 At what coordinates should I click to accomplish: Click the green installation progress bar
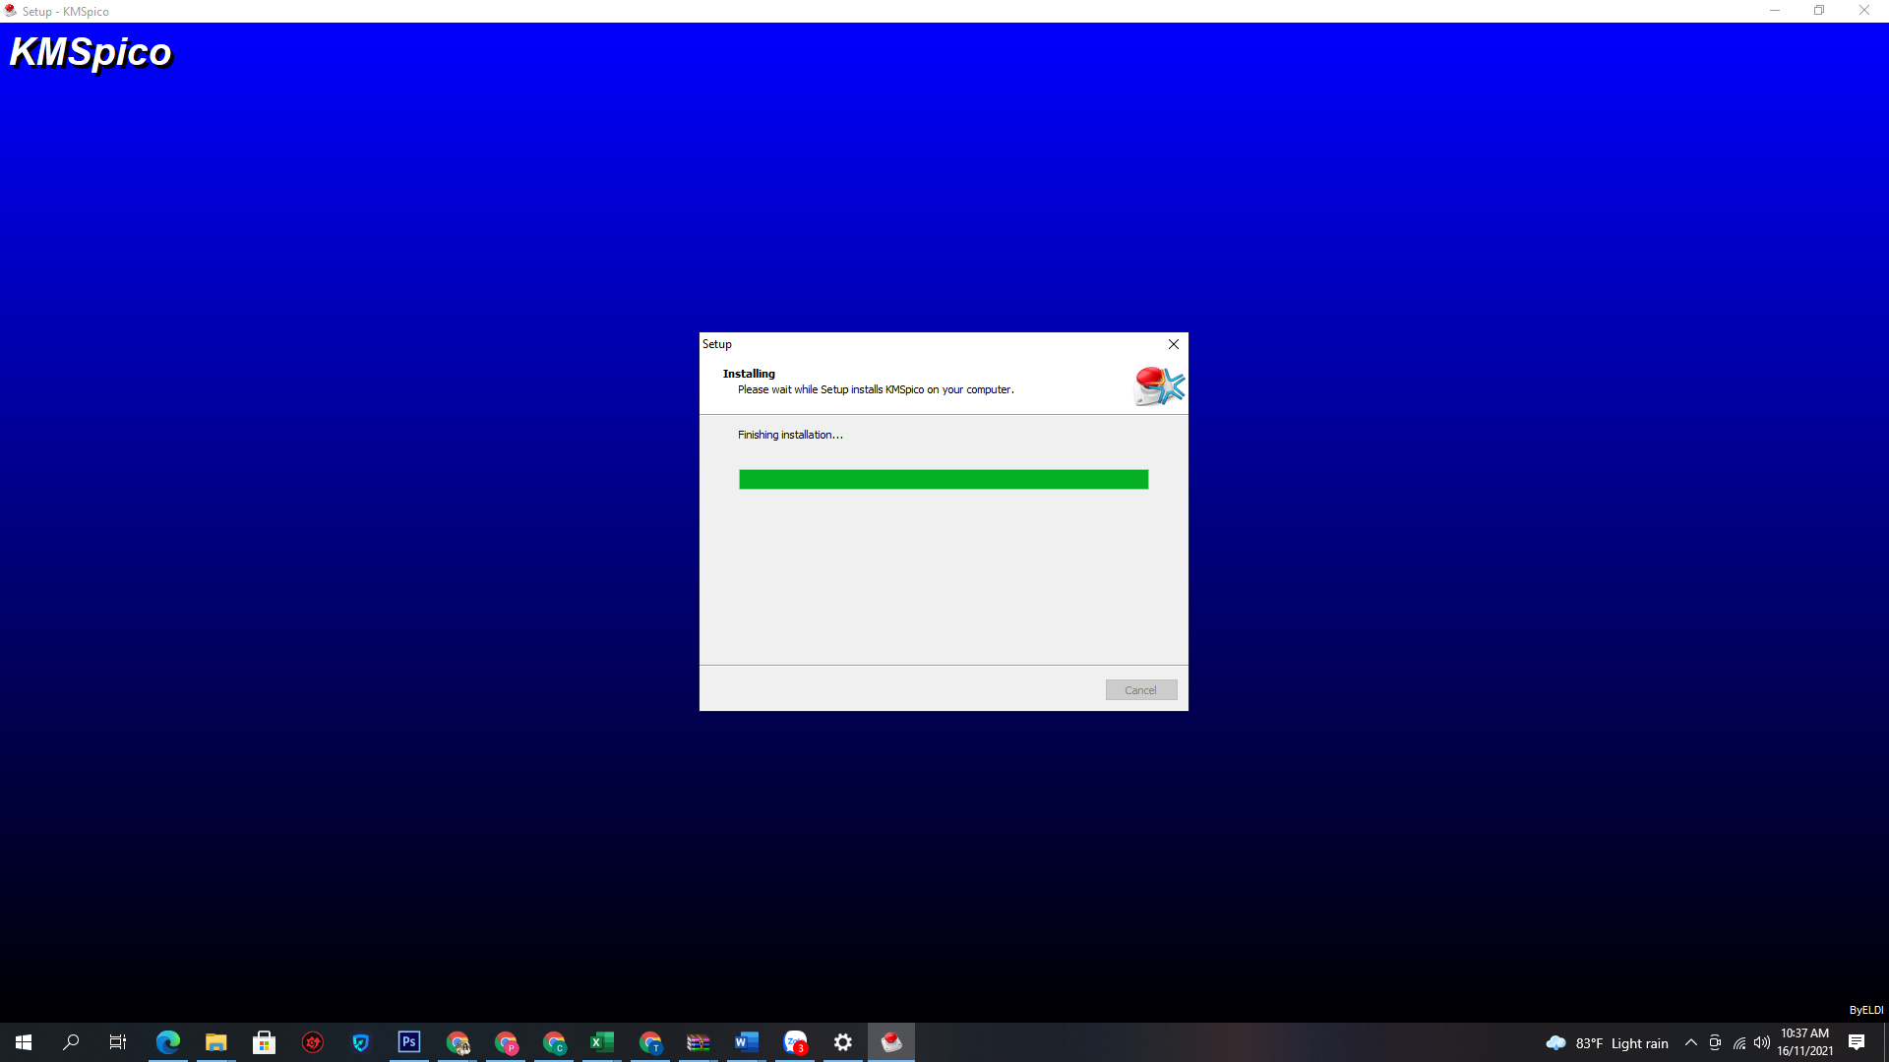point(943,480)
